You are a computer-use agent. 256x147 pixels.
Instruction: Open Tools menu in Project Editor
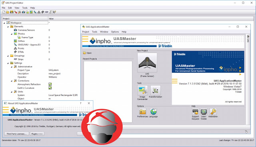tap(25, 8)
